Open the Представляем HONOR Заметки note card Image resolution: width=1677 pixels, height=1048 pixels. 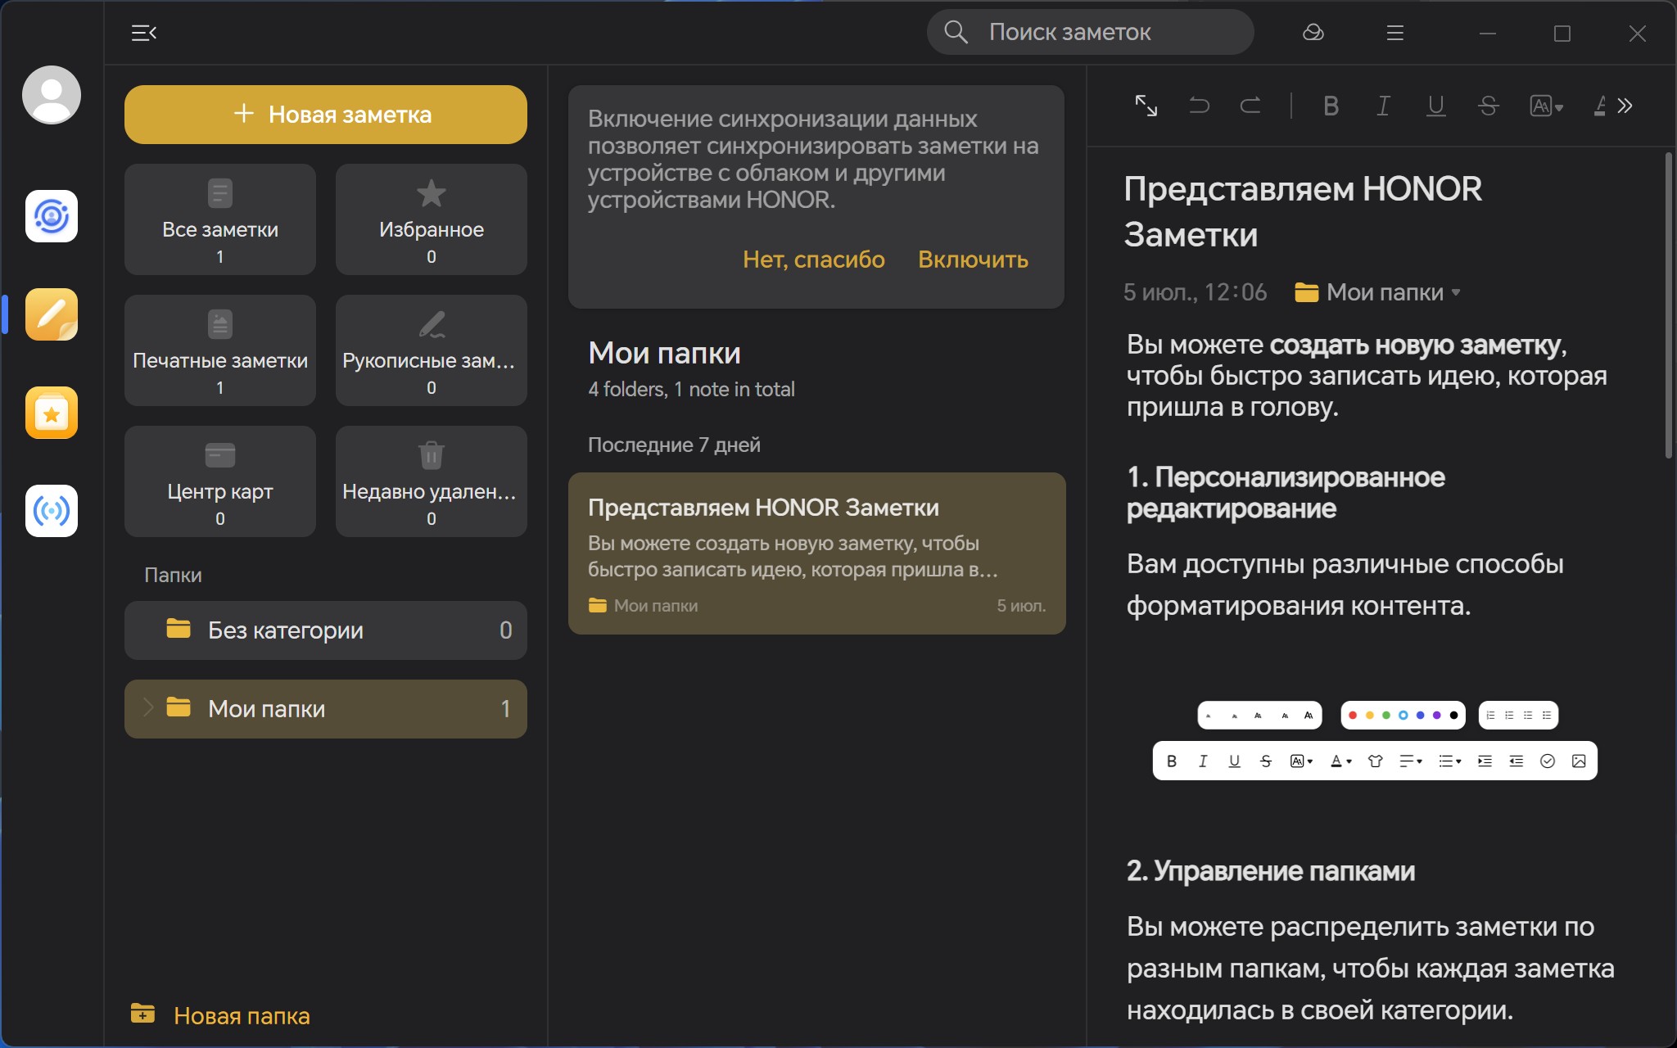817,553
